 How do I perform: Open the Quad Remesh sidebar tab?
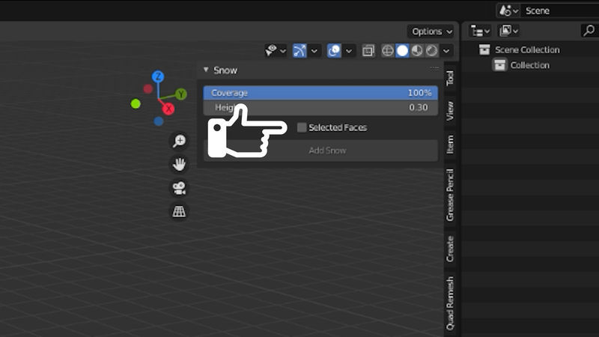click(450, 304)
